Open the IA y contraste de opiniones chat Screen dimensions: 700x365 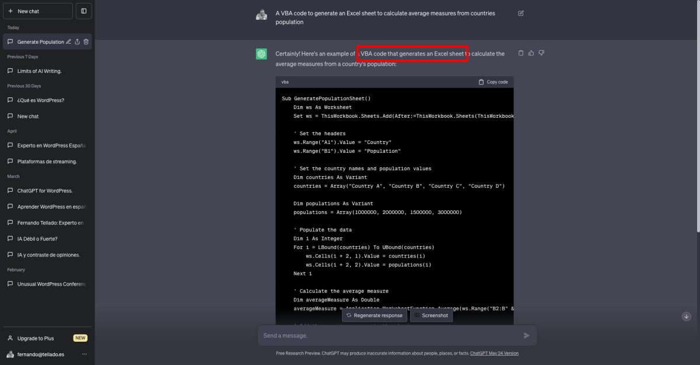click(x=47, y=255)
